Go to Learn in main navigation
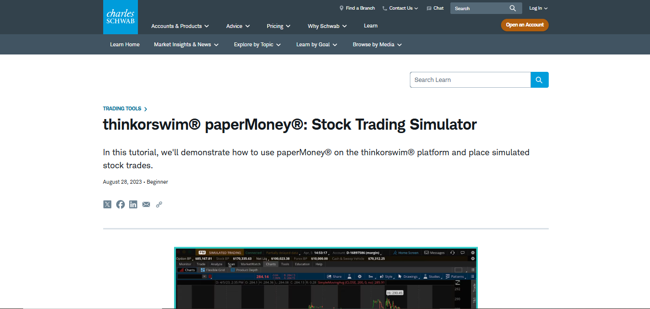The image size is (650, 309). tap(371, 26)
